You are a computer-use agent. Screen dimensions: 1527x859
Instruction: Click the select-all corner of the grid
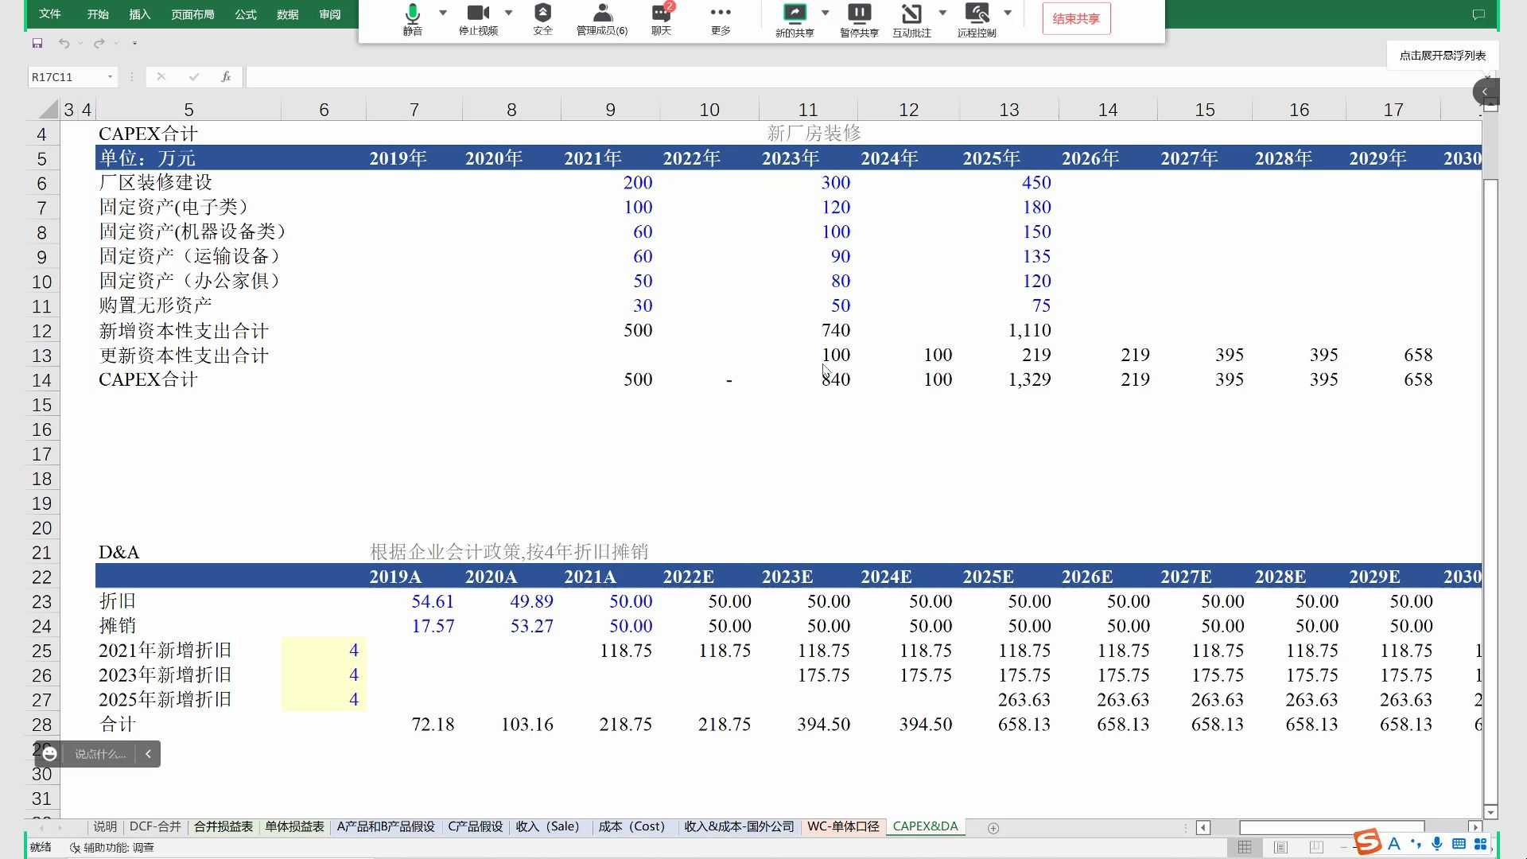48,109
